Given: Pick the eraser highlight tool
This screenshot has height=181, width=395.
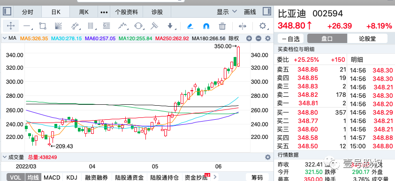Looking at the screenshot, I should 190,26.
